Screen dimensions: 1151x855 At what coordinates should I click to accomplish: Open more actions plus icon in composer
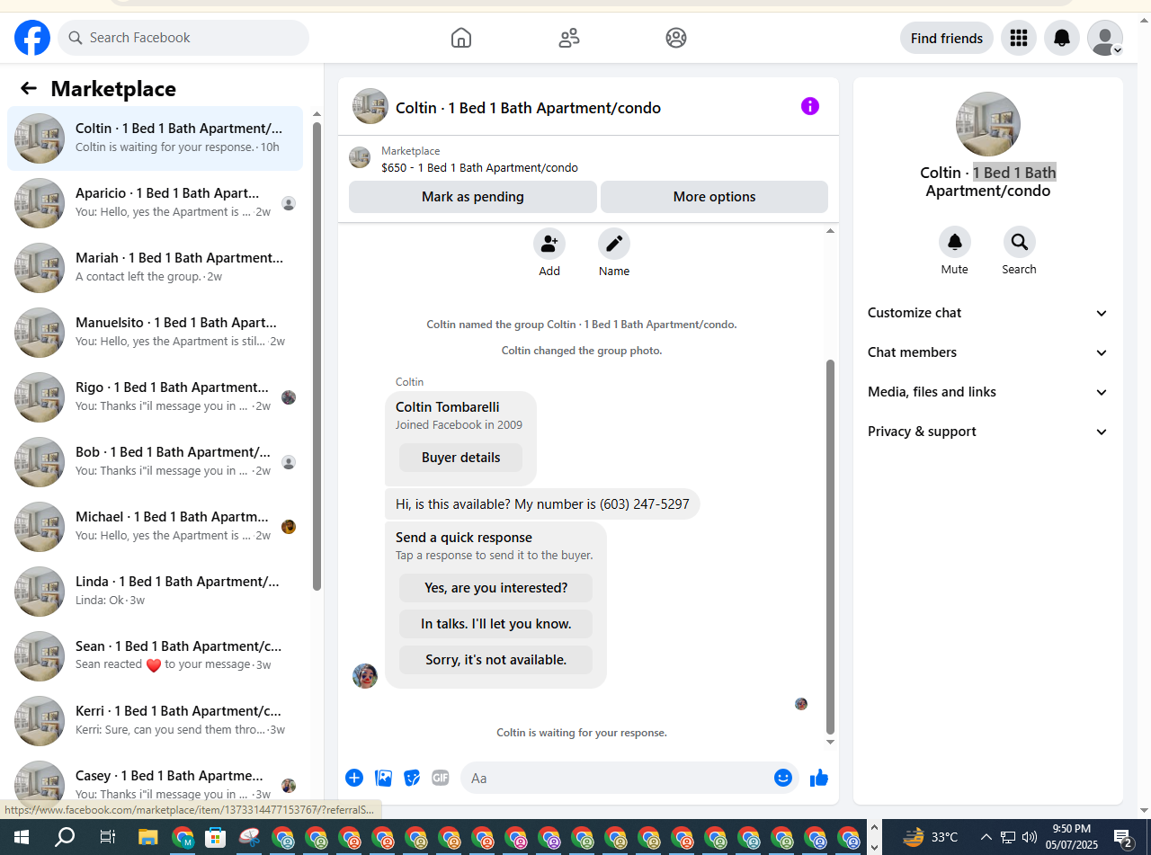pyautogui.click(x=354, y=778)
